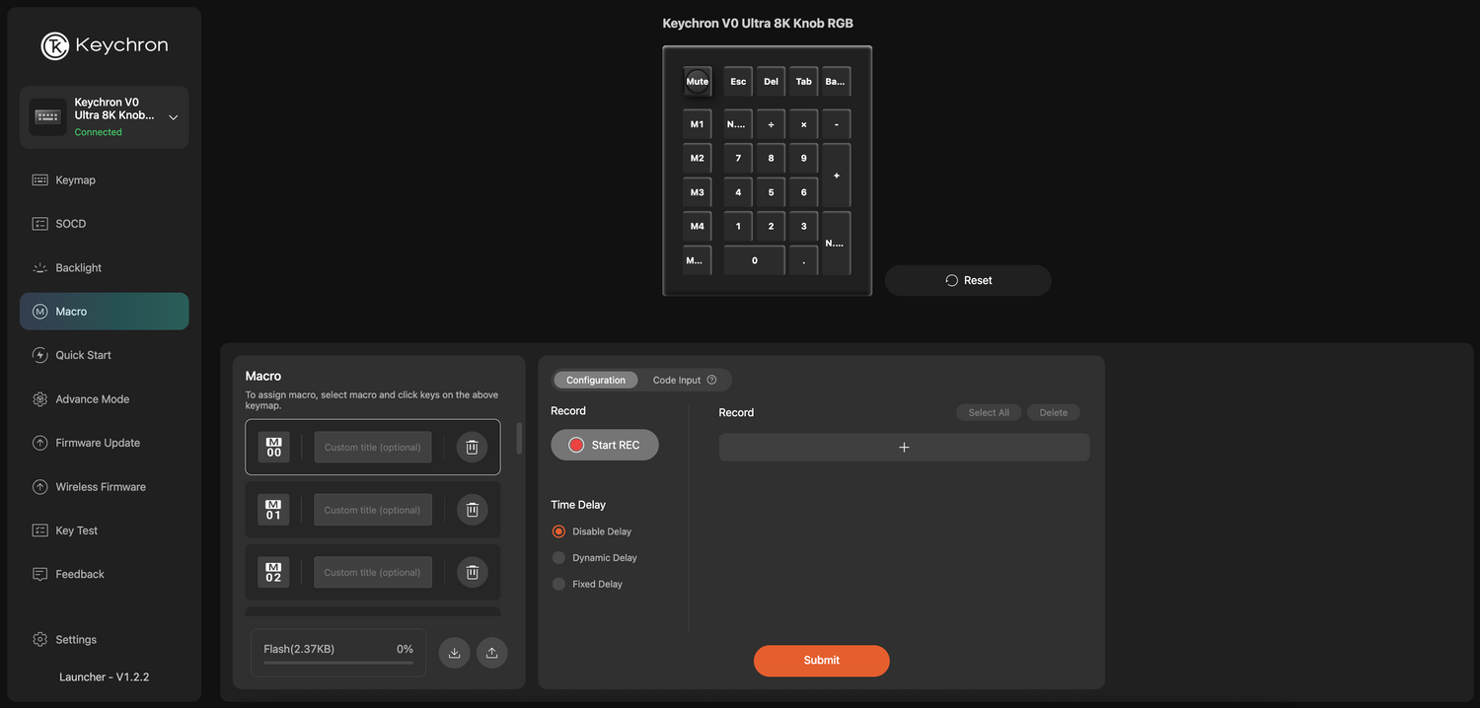Type a custom title for macro M01
Screen dimensions: 1480x708
pos(372,509)
